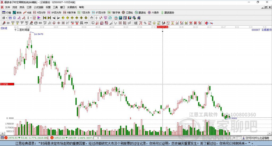Open the P数字表 tool
Viewport: 272px width, 146px height.
click(70, 13)
